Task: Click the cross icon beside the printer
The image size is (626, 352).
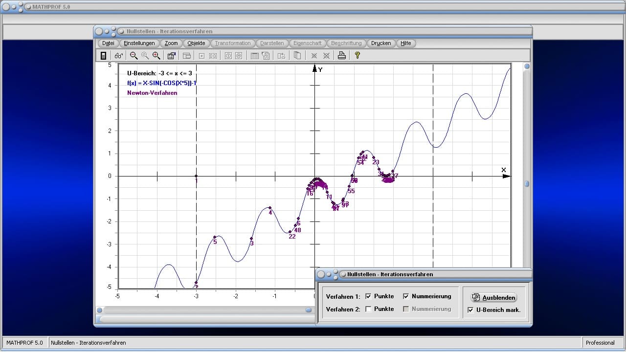Action: [x=326, y=56]
